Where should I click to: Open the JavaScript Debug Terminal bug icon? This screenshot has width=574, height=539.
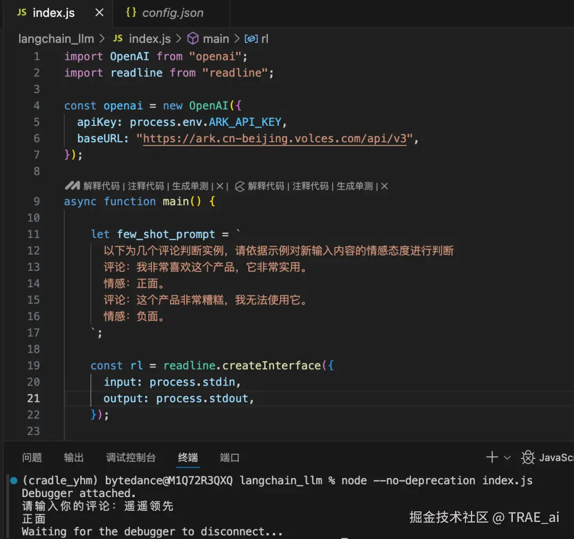[528, 457]
